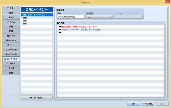Image resolution: width=171 pixels, height=108 pixels.
Task: Select the ステート tab
Action: pyautogui.click(x=11, y=45)
